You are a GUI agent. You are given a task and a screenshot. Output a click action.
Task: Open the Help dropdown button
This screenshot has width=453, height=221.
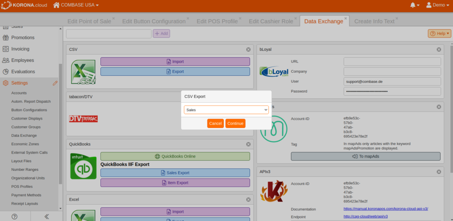point(439,34)
